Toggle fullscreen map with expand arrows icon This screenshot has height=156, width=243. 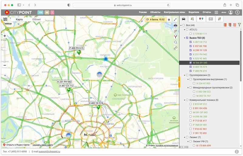(176, 19)
